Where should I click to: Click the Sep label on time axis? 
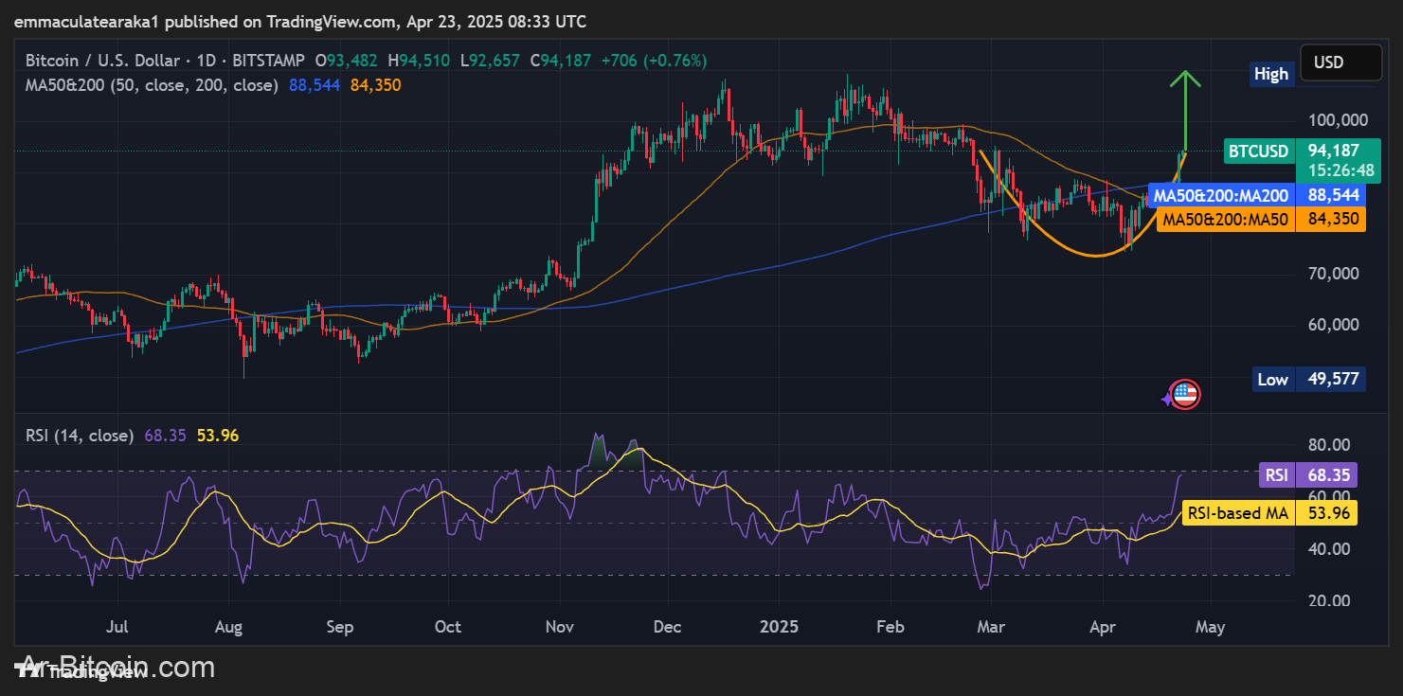coord(339,627)
